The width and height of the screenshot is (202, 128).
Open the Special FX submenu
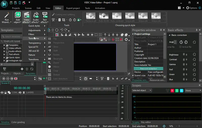click(x=35, y=47)
